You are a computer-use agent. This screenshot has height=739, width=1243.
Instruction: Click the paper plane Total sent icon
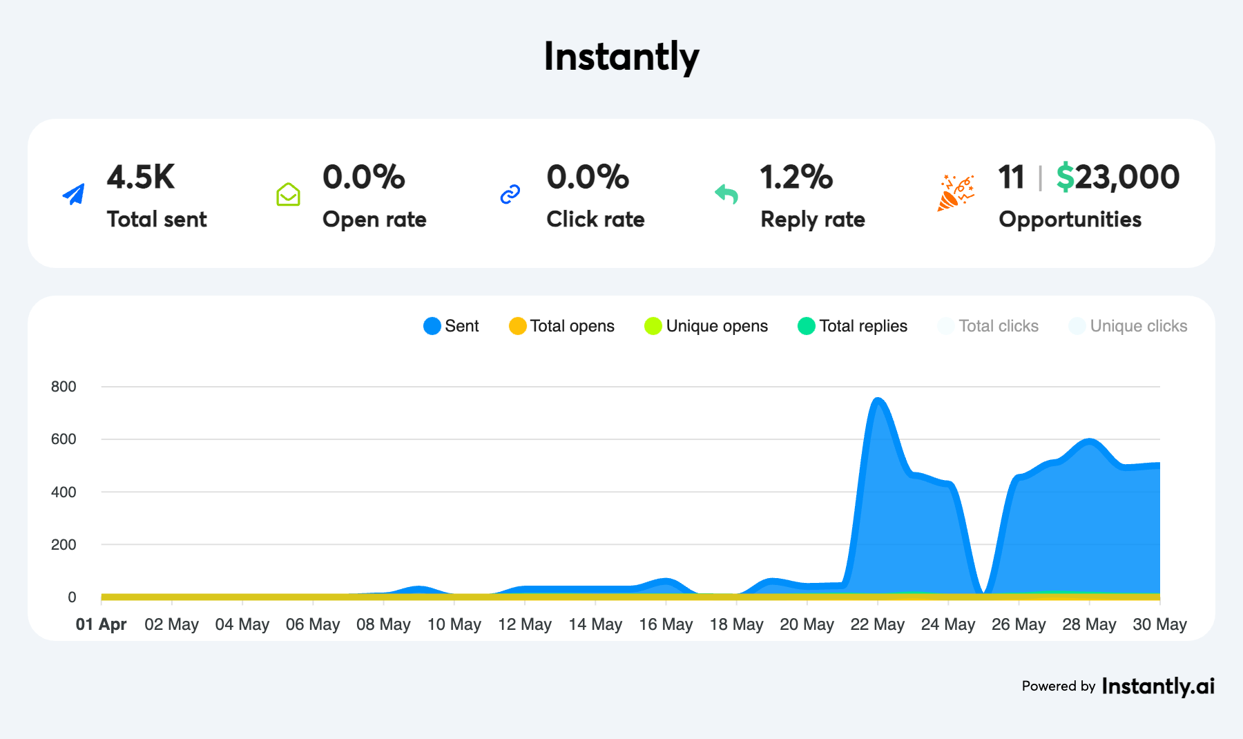tap(74, 195)
